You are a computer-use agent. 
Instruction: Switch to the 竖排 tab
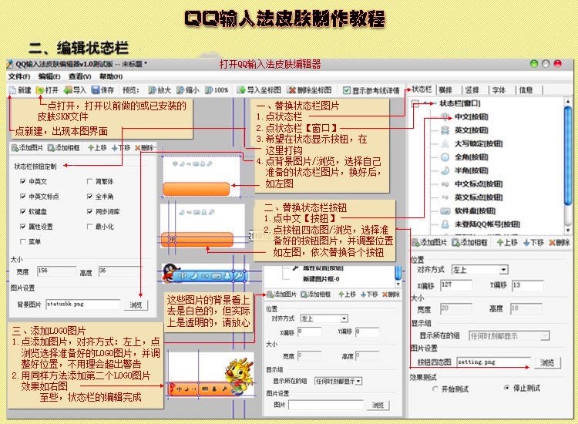(x=472, y=90)
